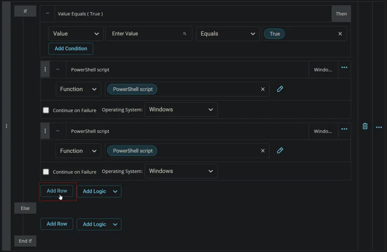This screenshot has height=252, width=387.
Task: Click drag handle of first PowerShell script row
Action: click(x=45, y=69)
